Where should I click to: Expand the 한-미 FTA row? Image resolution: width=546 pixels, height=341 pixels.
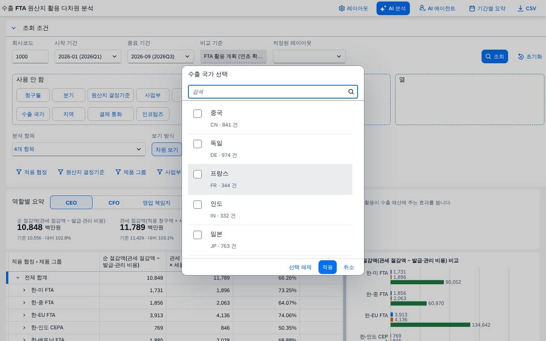[x=25, y=290]
